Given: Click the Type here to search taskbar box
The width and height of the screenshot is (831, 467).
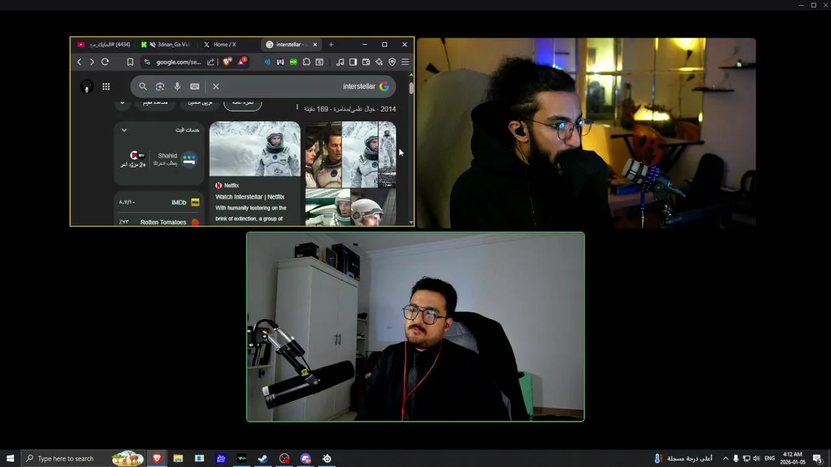Looking at the screenshot, I should point(83,459).
